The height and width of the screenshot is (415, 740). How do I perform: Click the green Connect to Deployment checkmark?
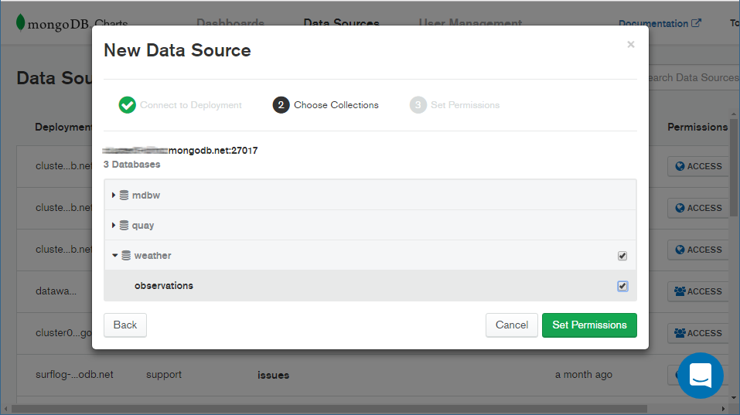[x=127, y=104]
